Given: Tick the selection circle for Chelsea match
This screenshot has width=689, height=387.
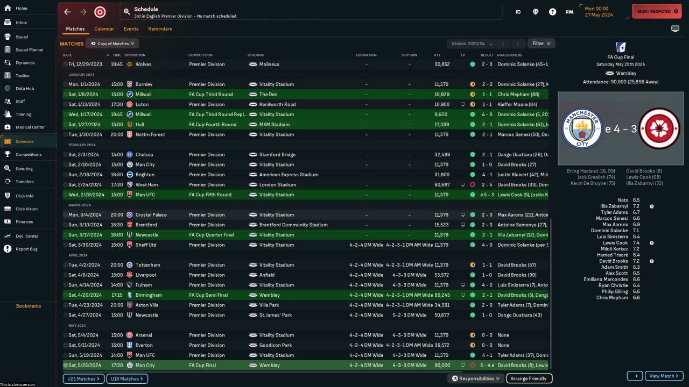Looking at the screenshot, I should [66, 154].
